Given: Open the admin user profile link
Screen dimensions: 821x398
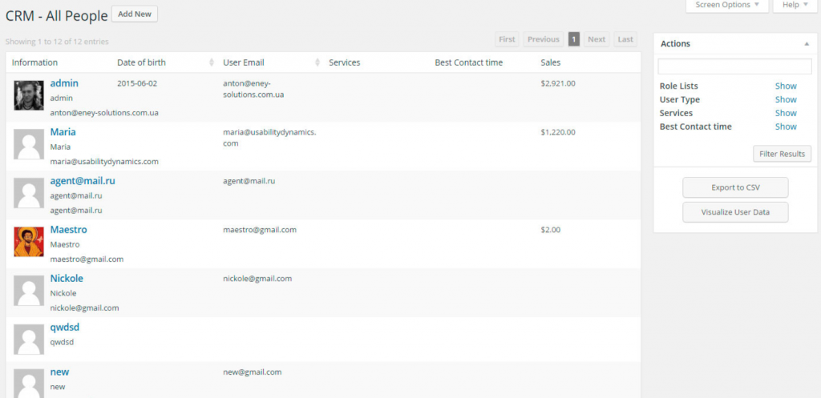Looking at the screenshot, I should pyautogui.click(x=64, y=83).
